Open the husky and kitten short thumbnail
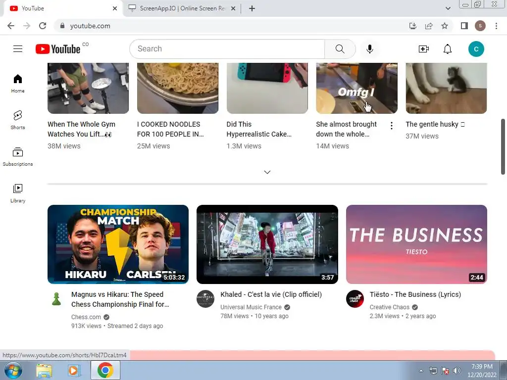 point(446,88)
